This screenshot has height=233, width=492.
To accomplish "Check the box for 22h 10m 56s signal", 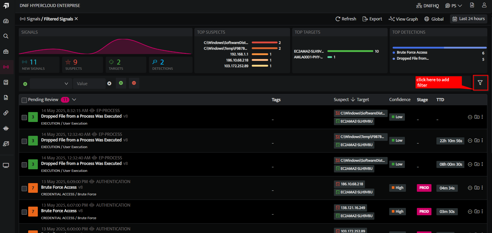I will [x=24, y=141].
